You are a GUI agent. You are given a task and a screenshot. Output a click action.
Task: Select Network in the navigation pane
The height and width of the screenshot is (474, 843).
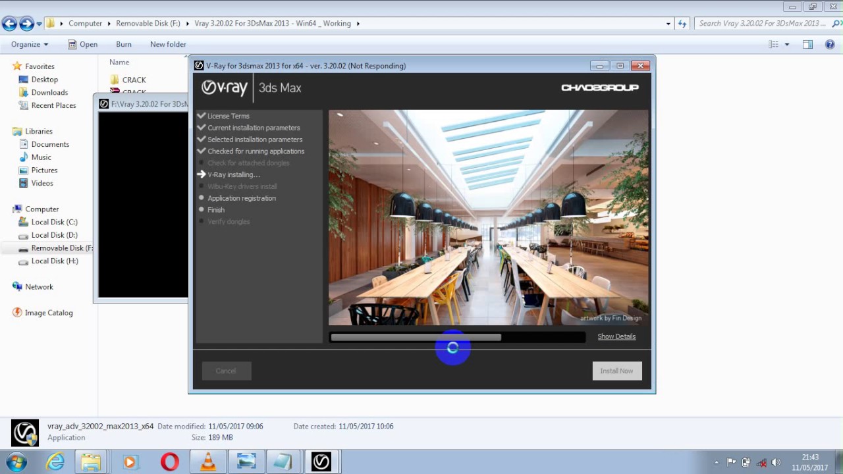pos(39,287)
